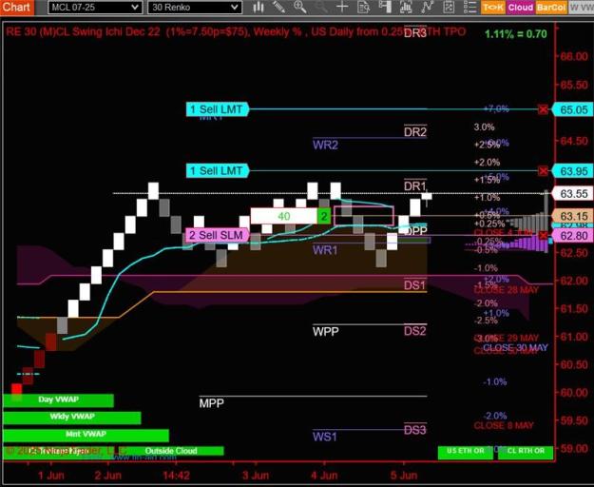Click the Outside Cloud green bar
This screenshot has width=594, height=487.
point(171,451)
